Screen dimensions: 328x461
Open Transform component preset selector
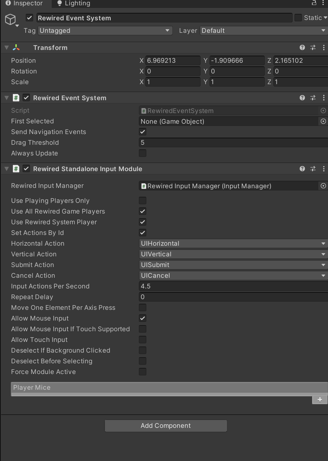point(313,47)
